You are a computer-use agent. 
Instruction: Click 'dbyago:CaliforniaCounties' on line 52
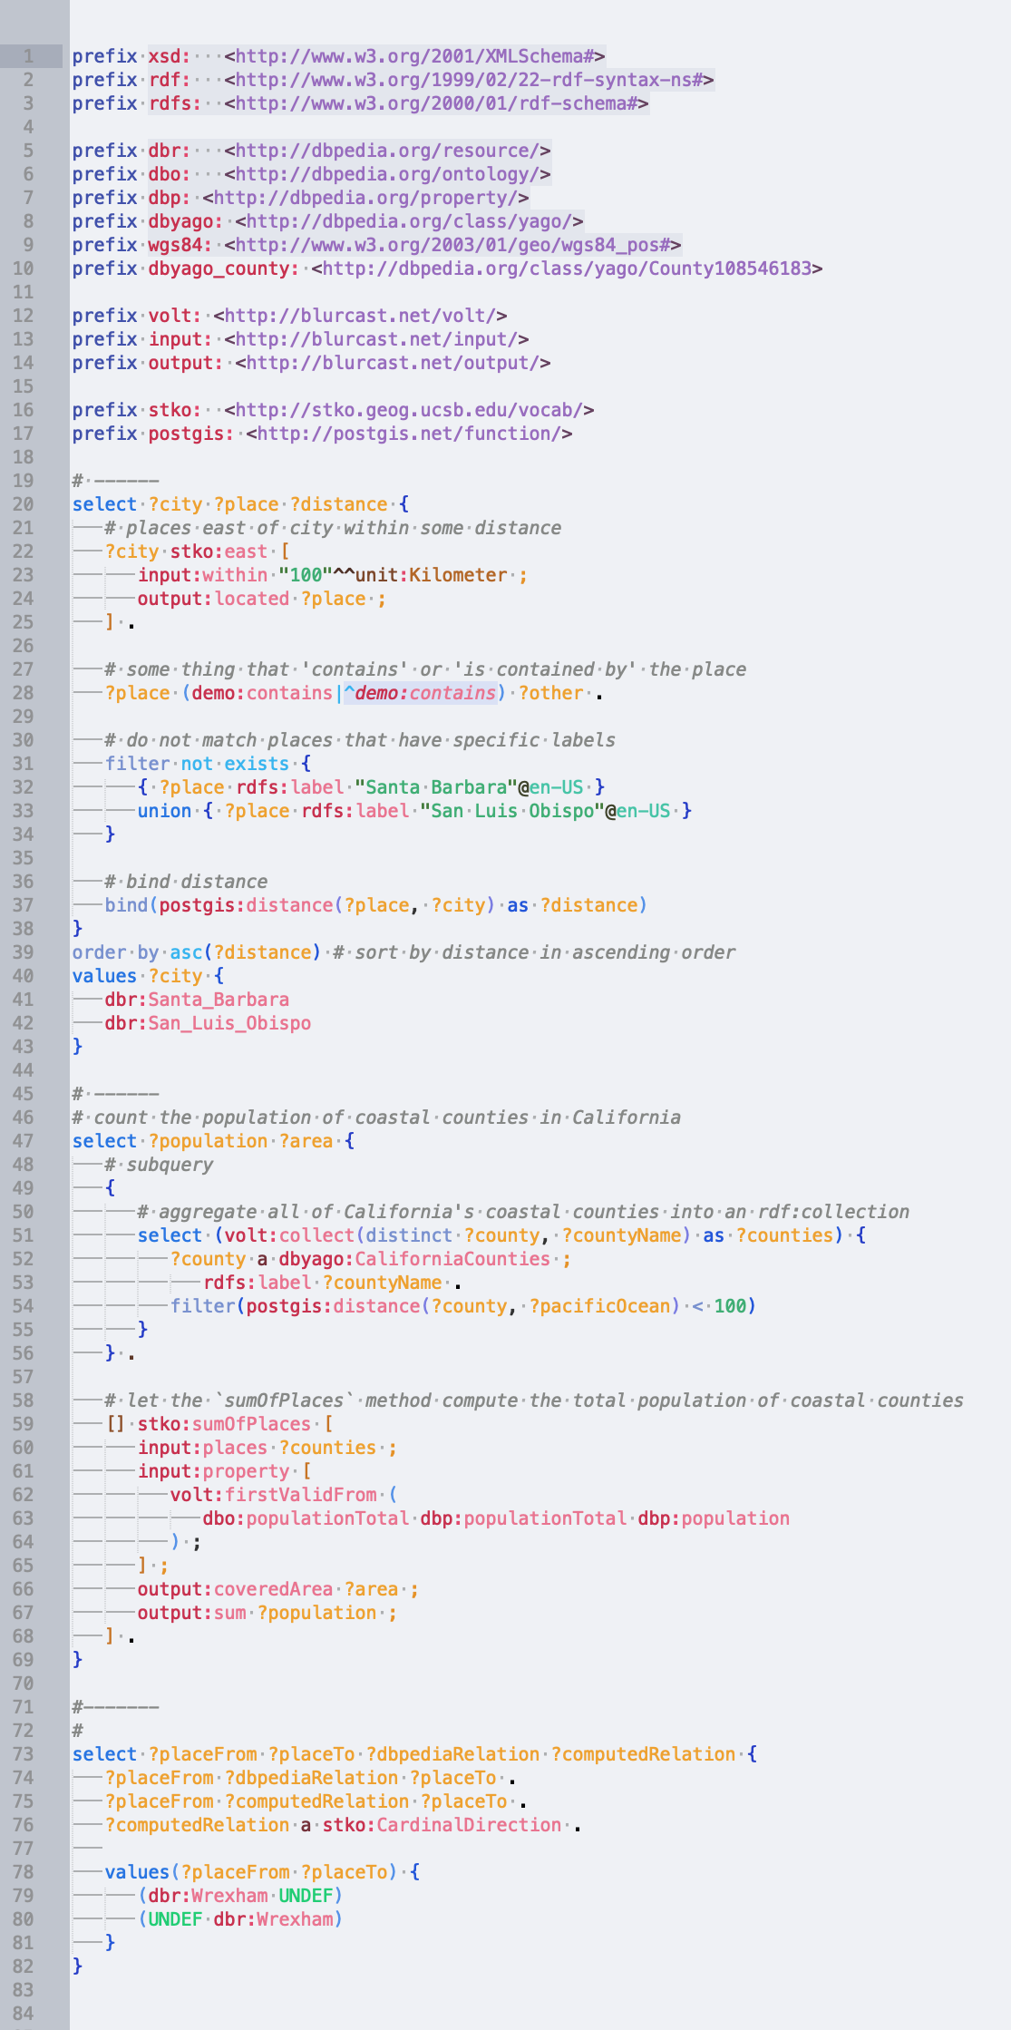[414, 1259]
